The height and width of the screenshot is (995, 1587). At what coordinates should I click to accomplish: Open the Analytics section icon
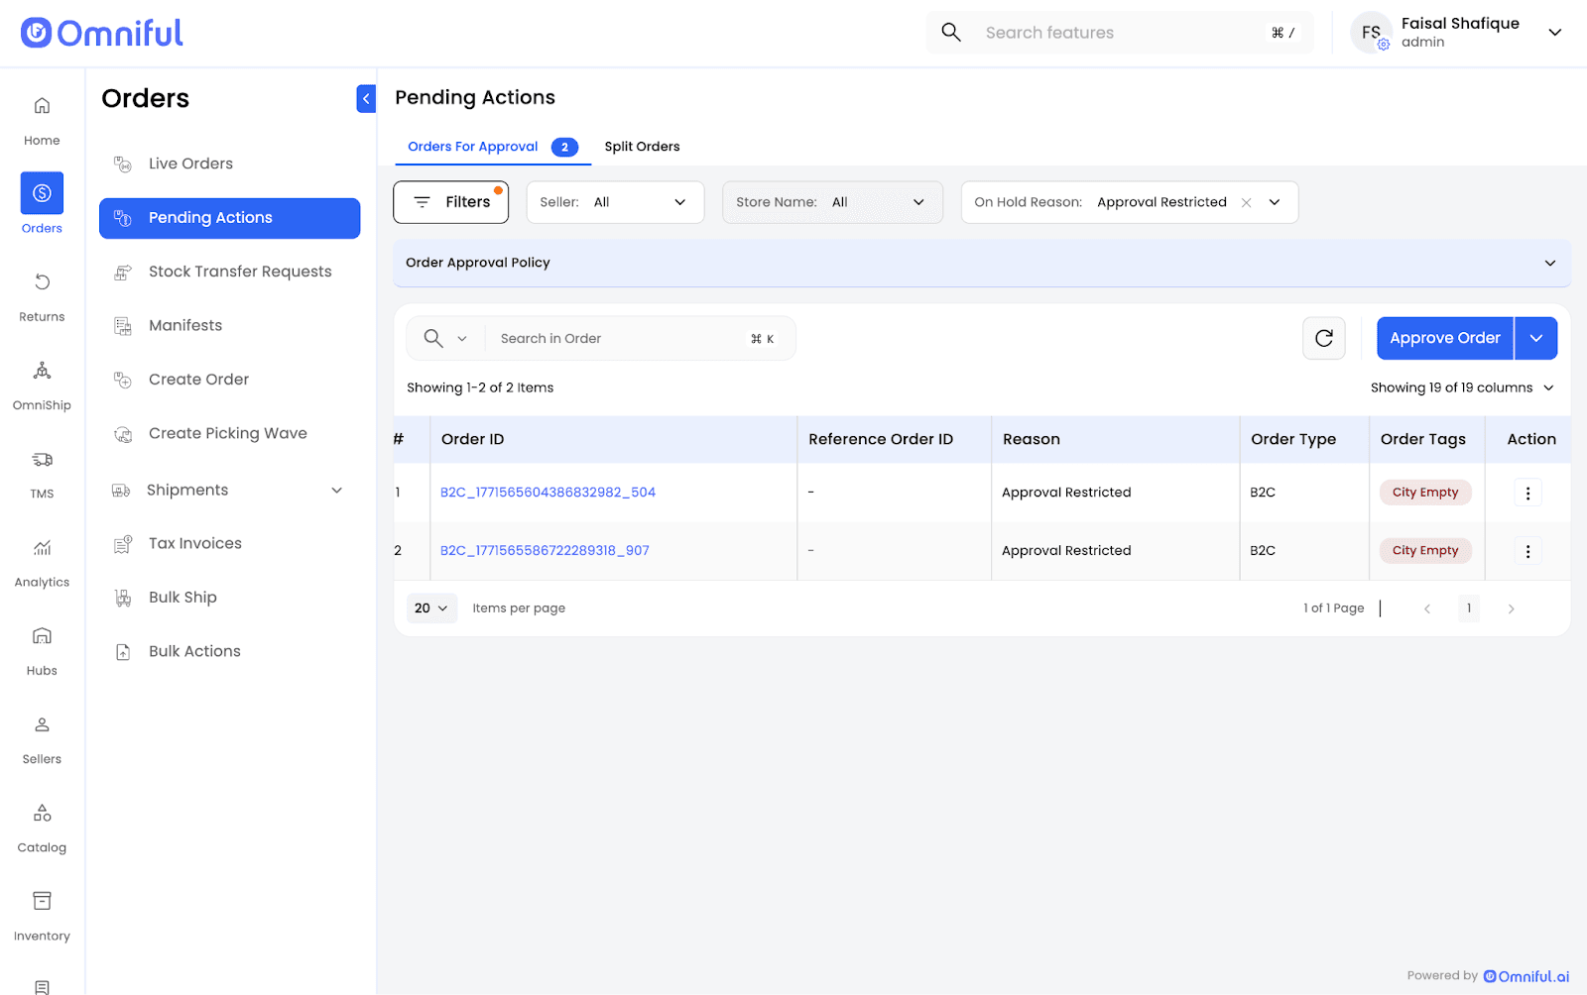[x=42, y=548]
